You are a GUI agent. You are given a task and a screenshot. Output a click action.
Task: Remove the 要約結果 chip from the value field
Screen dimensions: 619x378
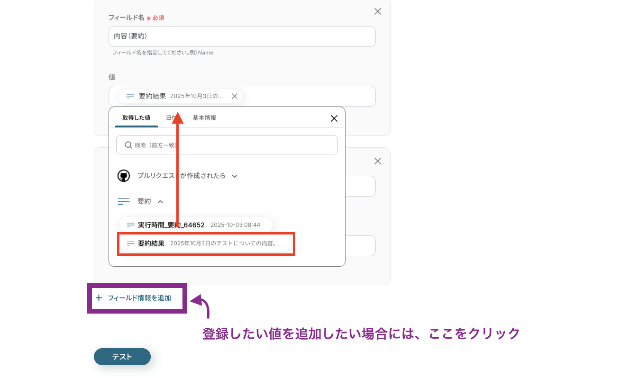click(234, 96)
